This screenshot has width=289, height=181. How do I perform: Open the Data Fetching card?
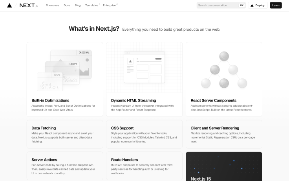(x=66, y=135)
